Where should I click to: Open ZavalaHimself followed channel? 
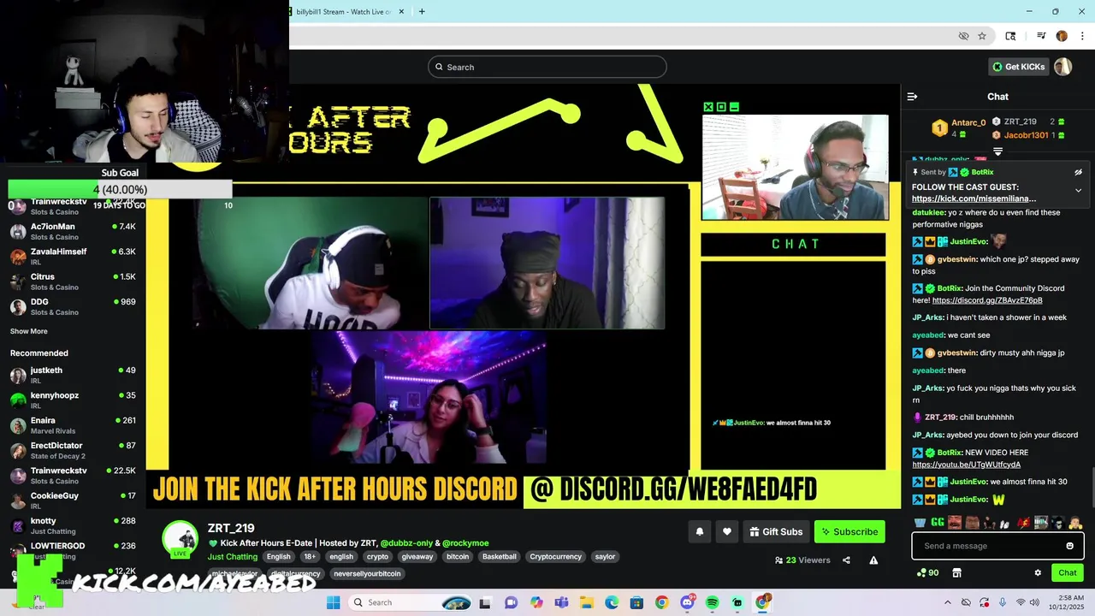point(73,256)
